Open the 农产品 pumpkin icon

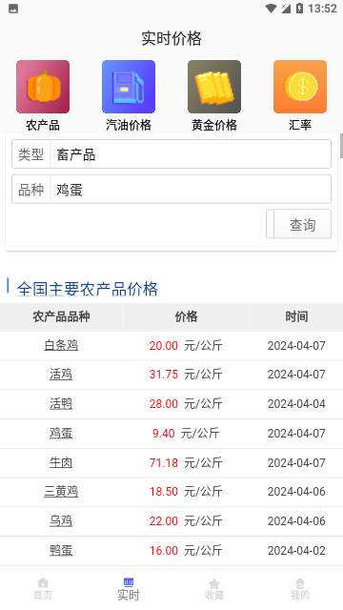click(x=43, y=87)
